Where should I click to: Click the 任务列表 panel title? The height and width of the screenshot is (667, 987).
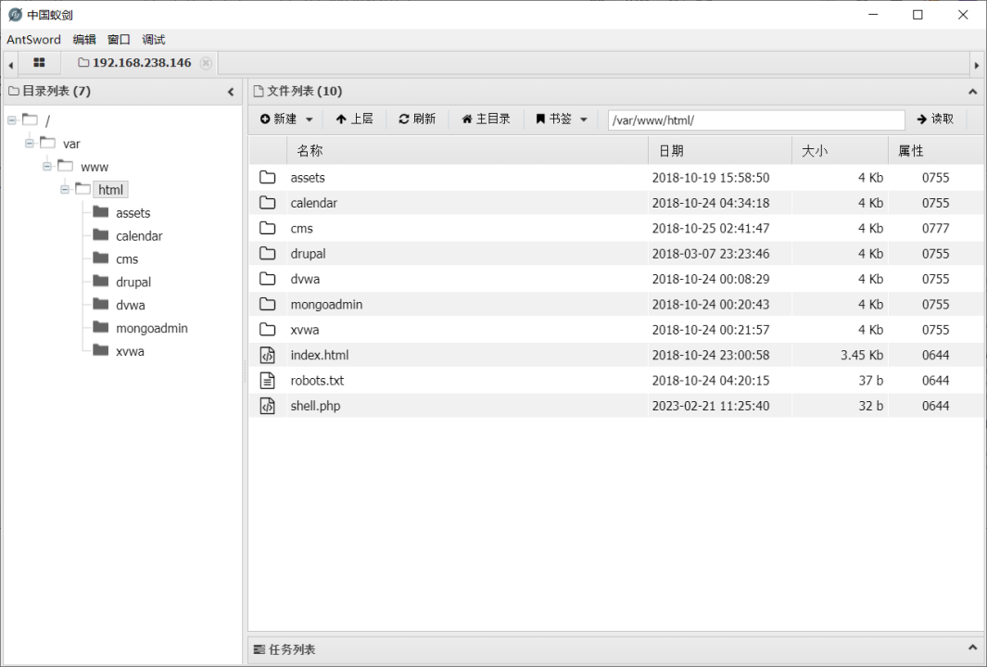[291, 649]
